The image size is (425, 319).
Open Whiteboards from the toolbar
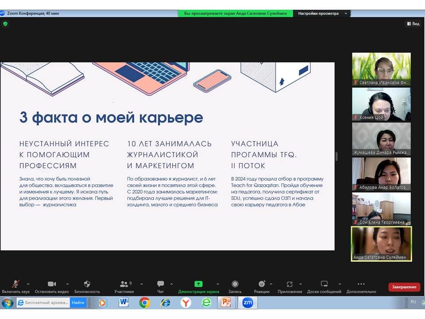tap(325, 284)
